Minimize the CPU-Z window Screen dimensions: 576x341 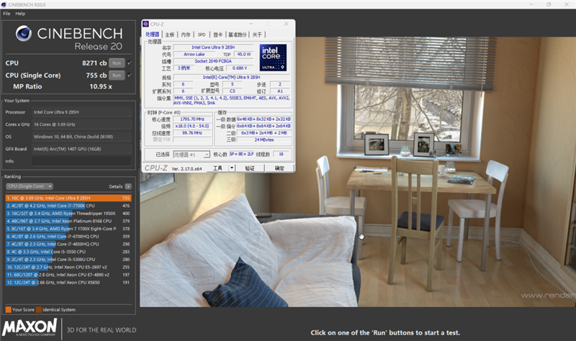[251, 24]
